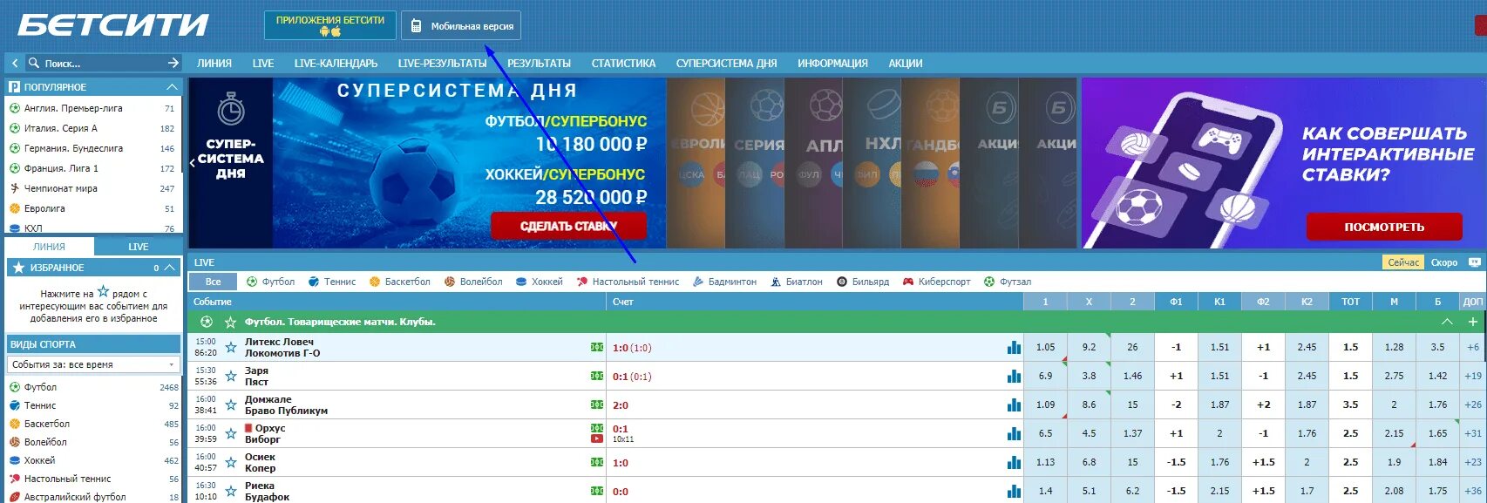Open the LIVE-КАЛЕНДАРЬ menu item
Image resolution: width=1487 pixels, height=503 pixels.
[x=336, y=63]
